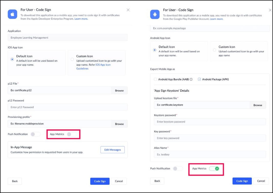Browse for keystore file upload
273x193 pixels.
[258, 105]
